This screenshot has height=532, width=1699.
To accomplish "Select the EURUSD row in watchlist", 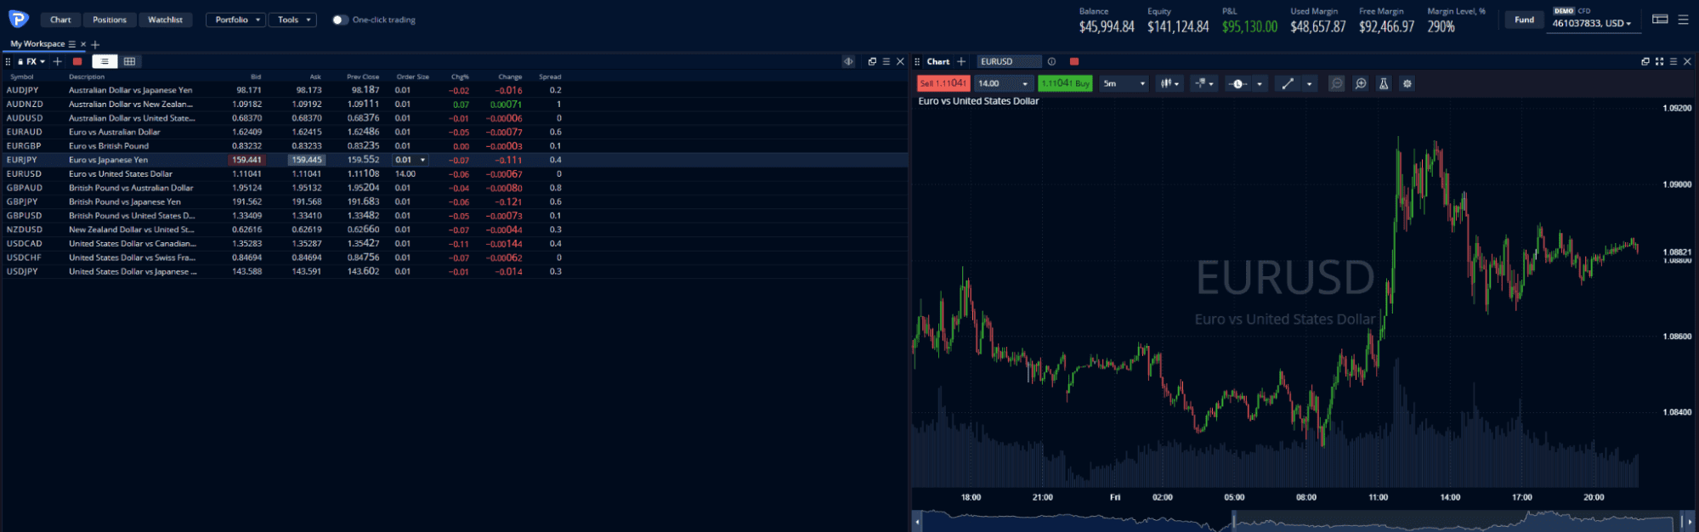I will click(x=455, y=173).
